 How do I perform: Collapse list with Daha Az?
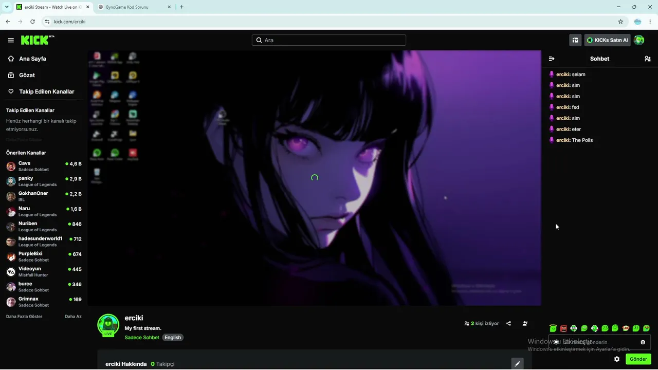point(73,317)
